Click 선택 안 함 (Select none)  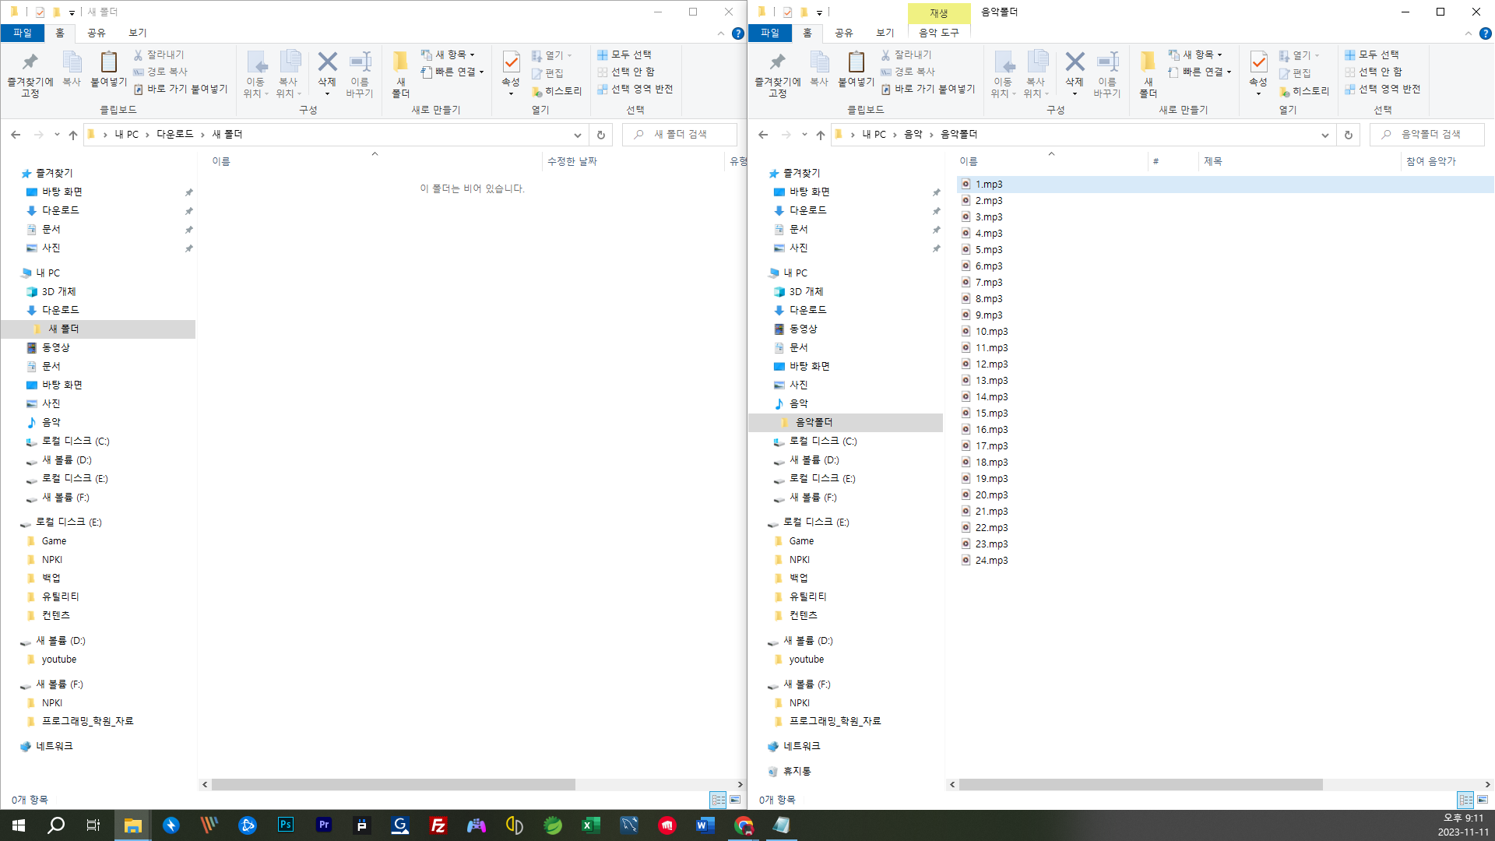point(627,72)
